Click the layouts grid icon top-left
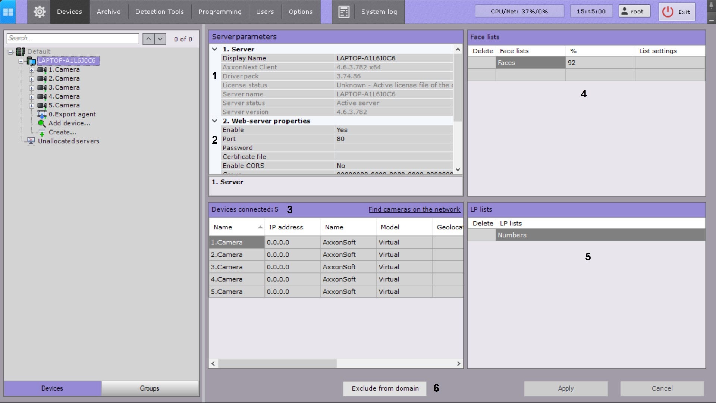The image size is (716, 403). (8, 12)
